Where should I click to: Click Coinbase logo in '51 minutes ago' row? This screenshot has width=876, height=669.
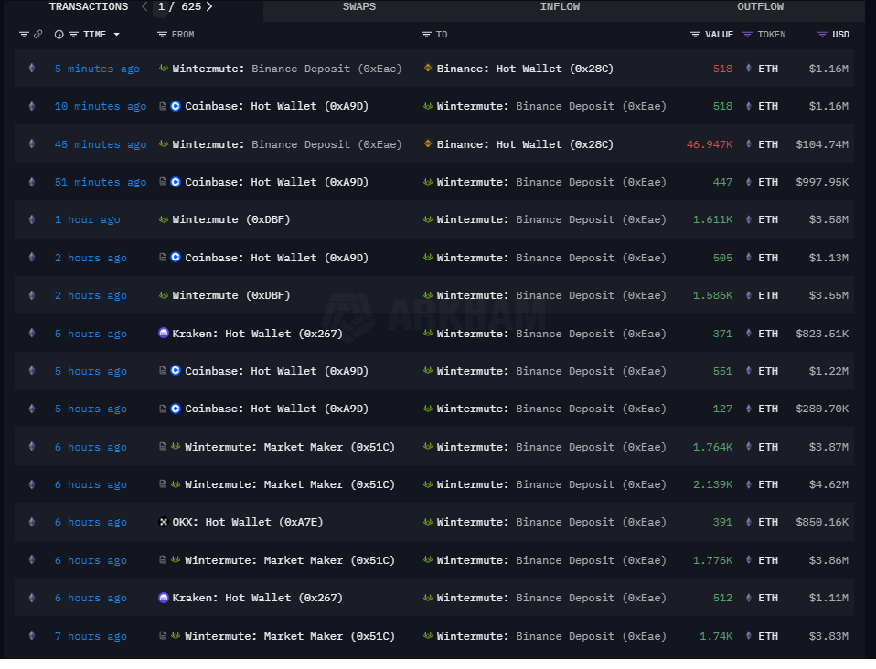[176, 182]
